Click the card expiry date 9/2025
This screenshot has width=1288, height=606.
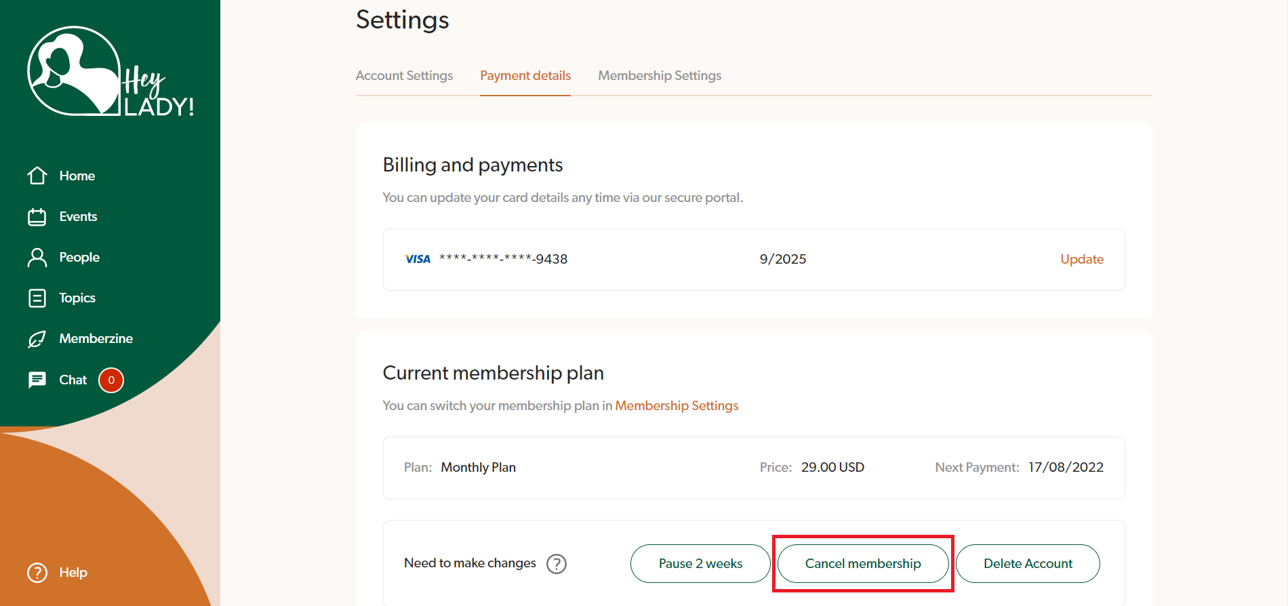click(783, 259)
